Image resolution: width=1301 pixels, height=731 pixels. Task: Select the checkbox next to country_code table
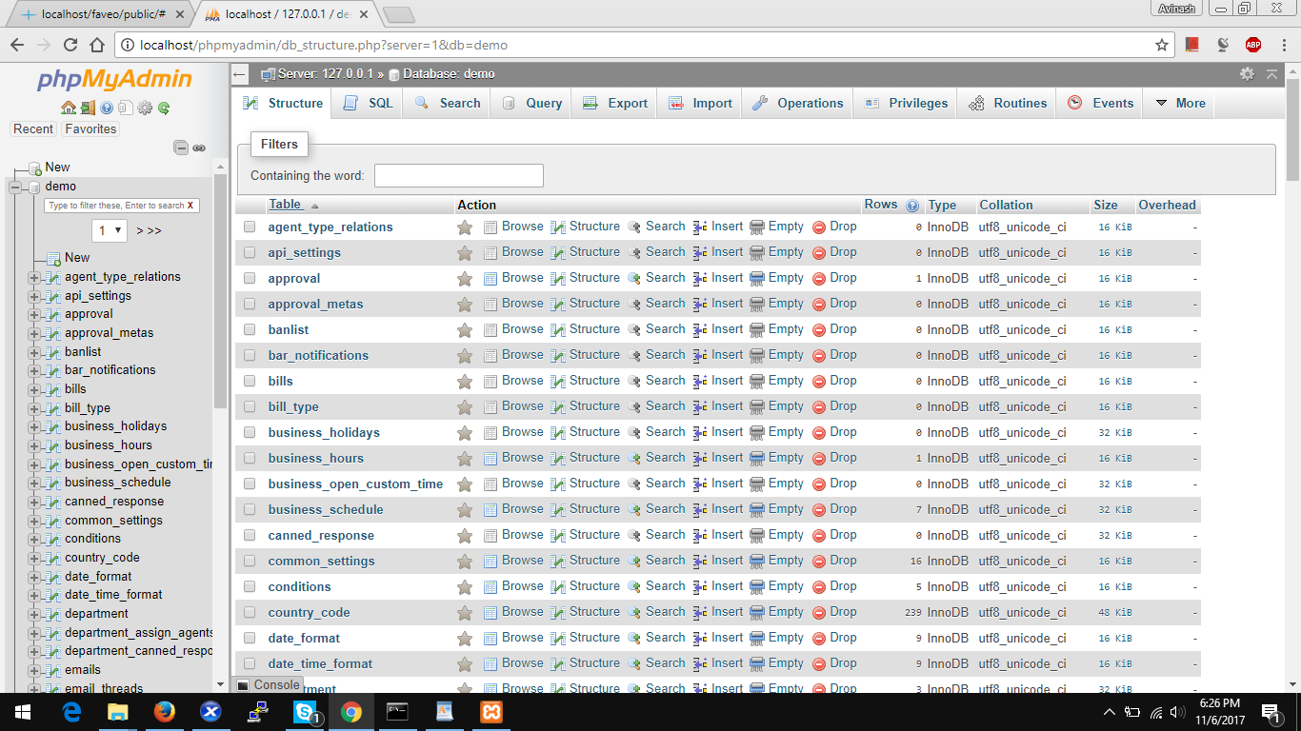tap(250, 612)
